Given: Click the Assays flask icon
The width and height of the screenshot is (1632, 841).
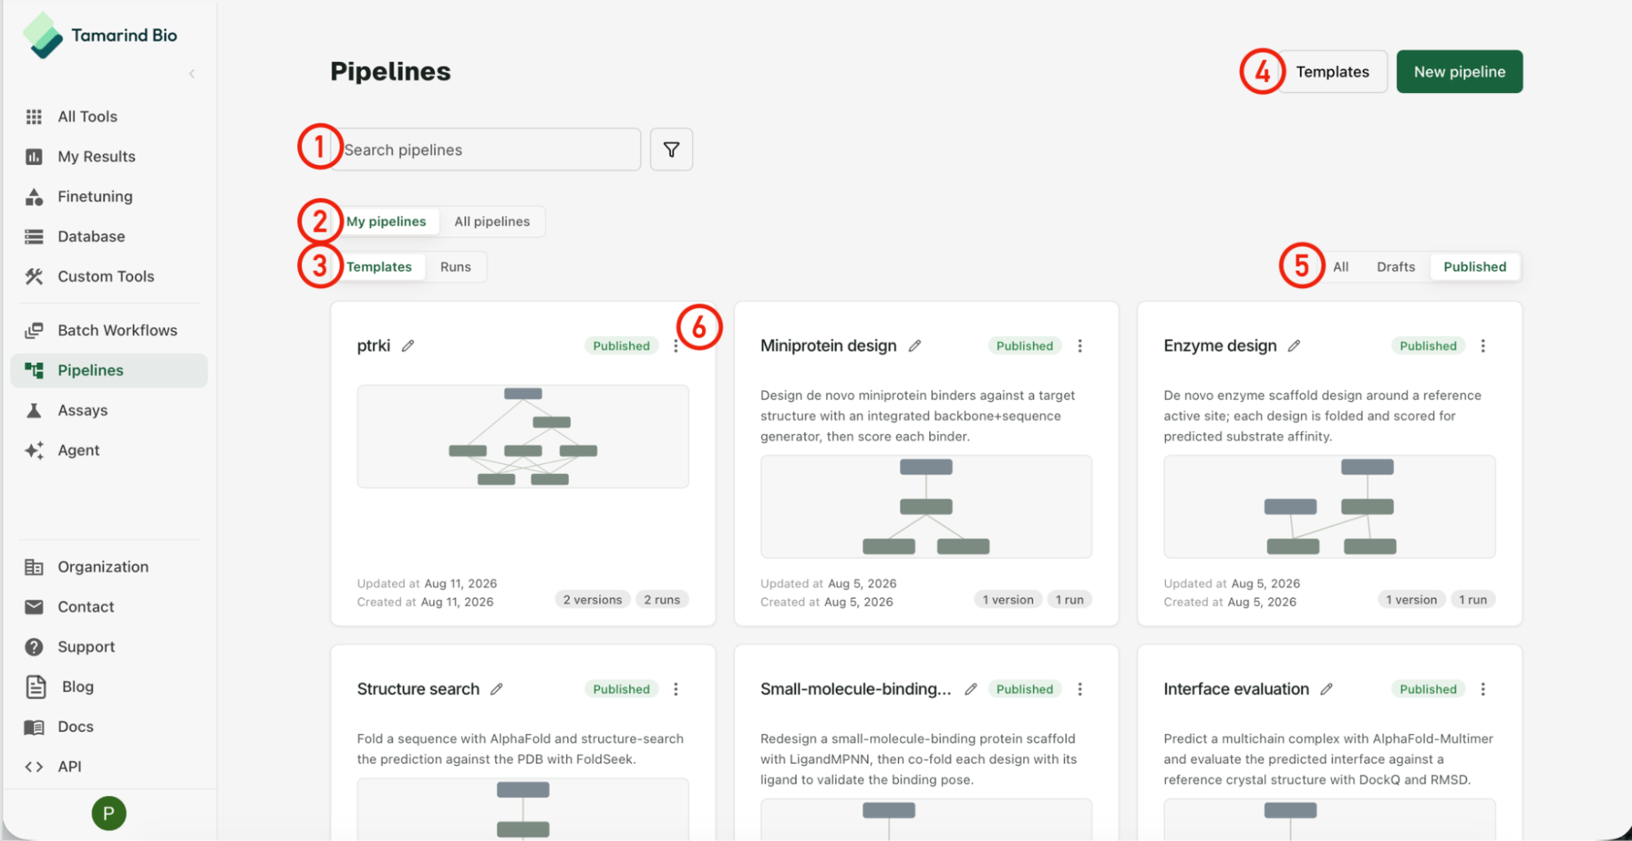Looking at the screenshot, I should click(33, 410).
